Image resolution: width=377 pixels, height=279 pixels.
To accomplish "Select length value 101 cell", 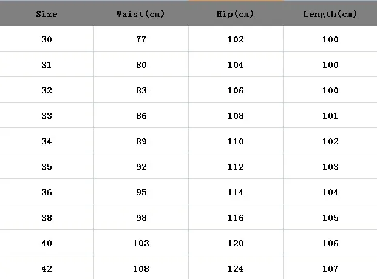I will click(x=330, y=115).
